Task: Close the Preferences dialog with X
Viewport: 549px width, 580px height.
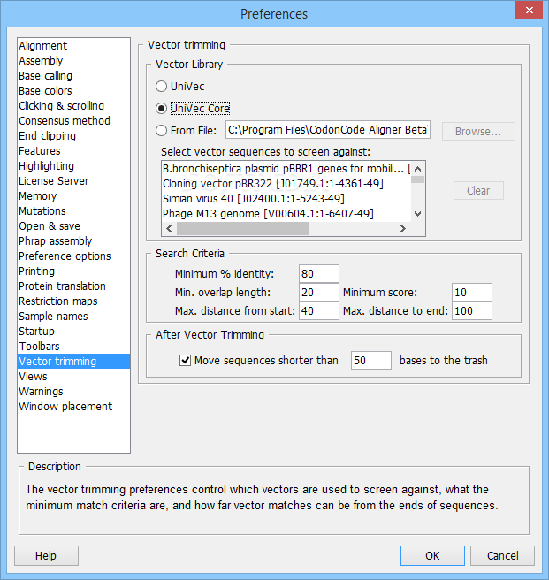Action: click(529, 10)
